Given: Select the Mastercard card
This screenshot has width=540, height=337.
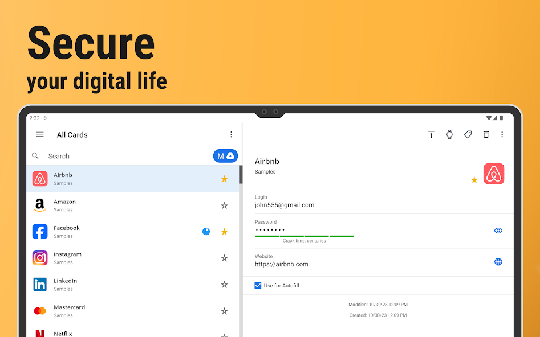Looking at the screenshot, I should 133,311.
